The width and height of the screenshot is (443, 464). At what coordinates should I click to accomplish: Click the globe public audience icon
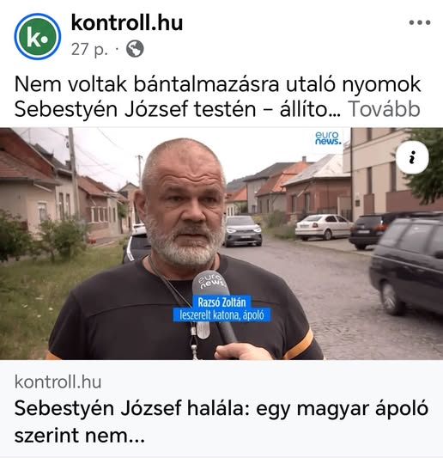pos(135,49)
